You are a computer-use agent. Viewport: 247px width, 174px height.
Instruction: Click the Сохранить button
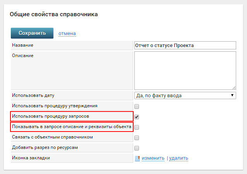tap(32, 33)
